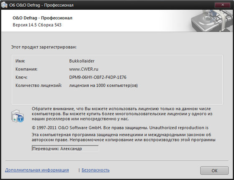Image resolution: width=234 pixels, height=180 pixels.
Task: Click the license key DPM9-06HY-O8F2-F4DP-1E76
Action: 98,77
